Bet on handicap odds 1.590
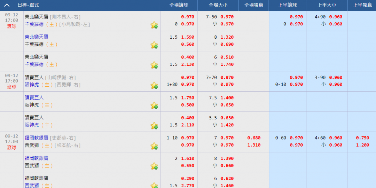Viewport: 376px width, 188px height. [x=188, y=37]
